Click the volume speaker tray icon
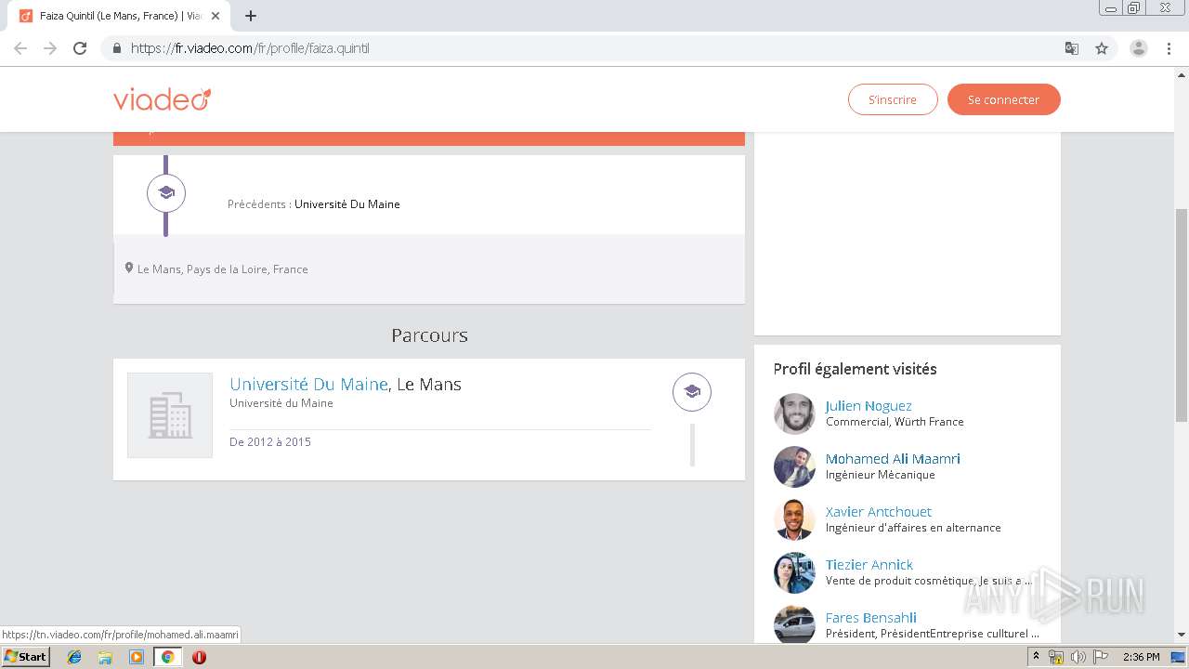This screenshot has height=669, width=1189. 1078,657
